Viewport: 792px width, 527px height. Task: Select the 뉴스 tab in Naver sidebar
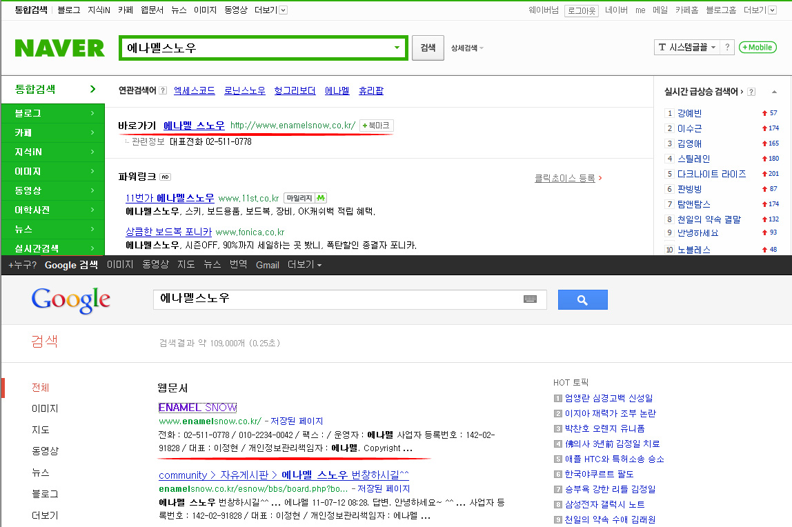click(x=52, y=229)
